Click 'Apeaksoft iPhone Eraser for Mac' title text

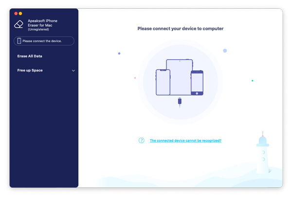[42, 23]
